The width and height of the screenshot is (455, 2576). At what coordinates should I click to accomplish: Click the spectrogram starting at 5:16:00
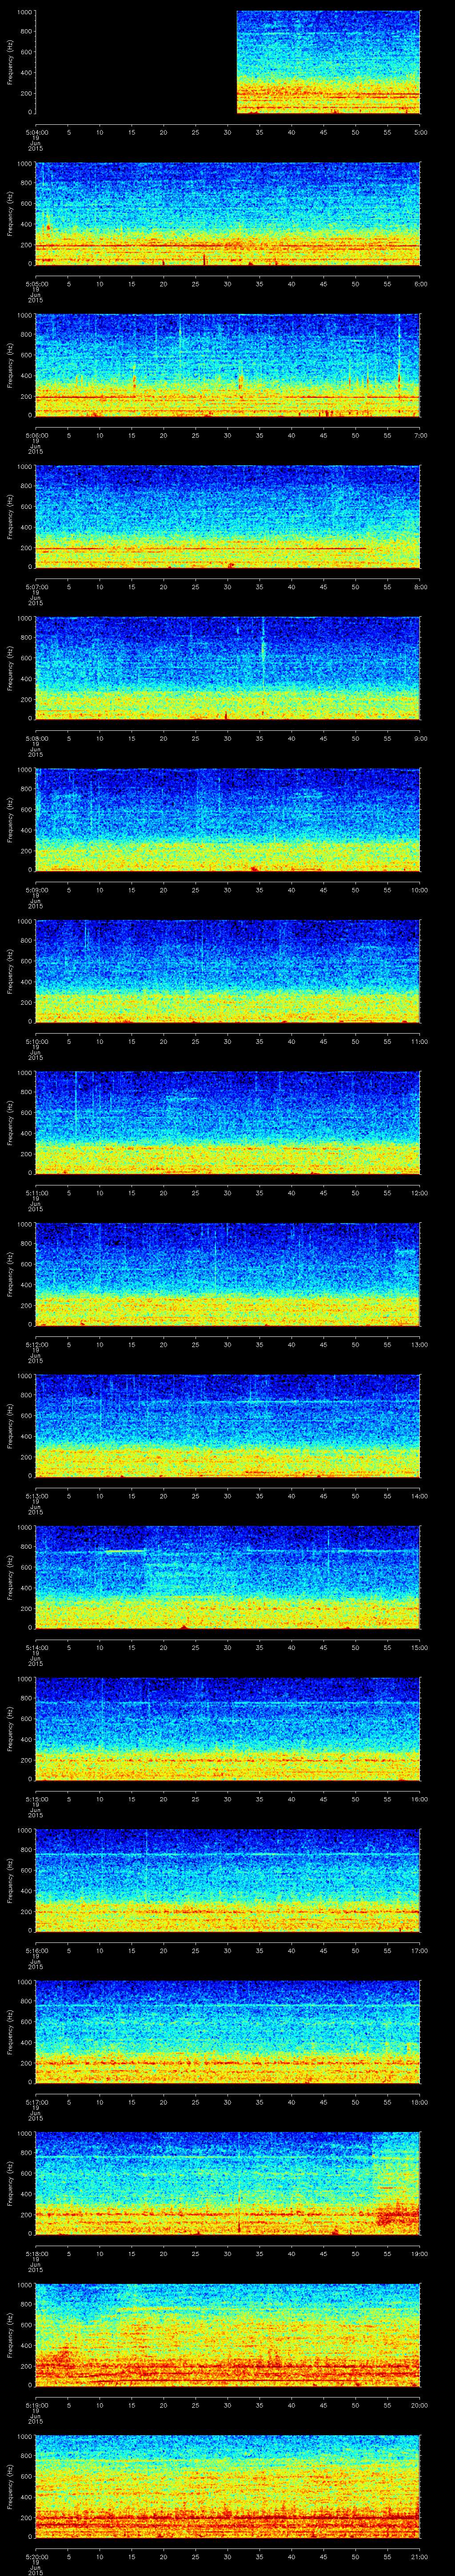point(227,1880)
